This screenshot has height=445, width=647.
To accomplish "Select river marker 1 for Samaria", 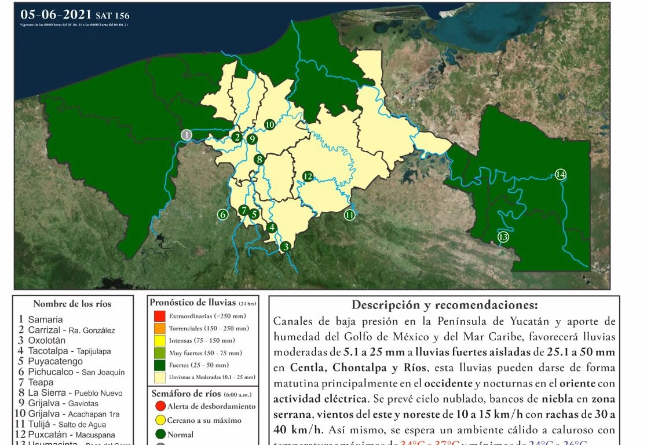I will (187, 134).
